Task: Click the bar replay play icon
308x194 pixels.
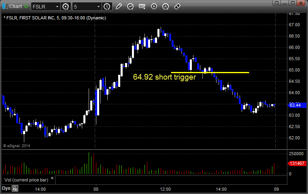Action: pyautogui.click(x=154, y=6)
